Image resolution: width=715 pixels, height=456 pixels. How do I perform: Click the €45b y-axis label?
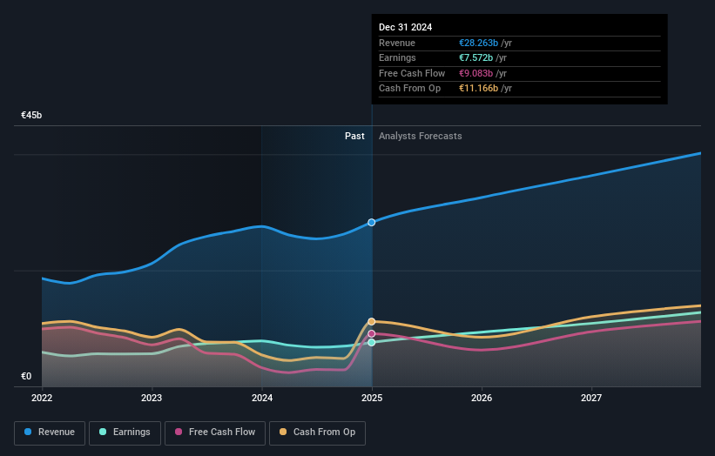[x=31, y=115]
